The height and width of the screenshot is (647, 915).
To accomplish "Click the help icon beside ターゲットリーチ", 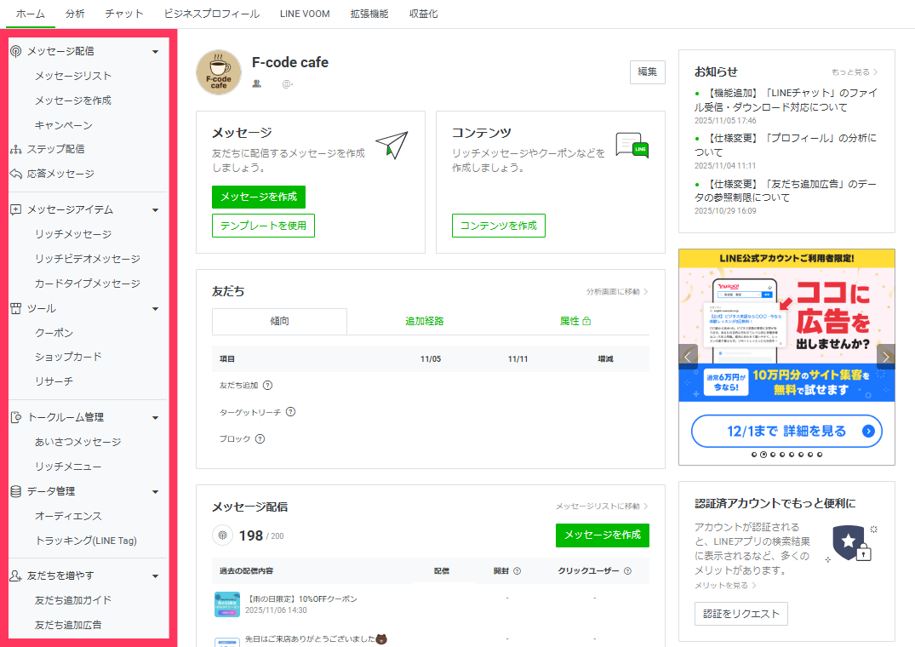I will click(290, 412).
